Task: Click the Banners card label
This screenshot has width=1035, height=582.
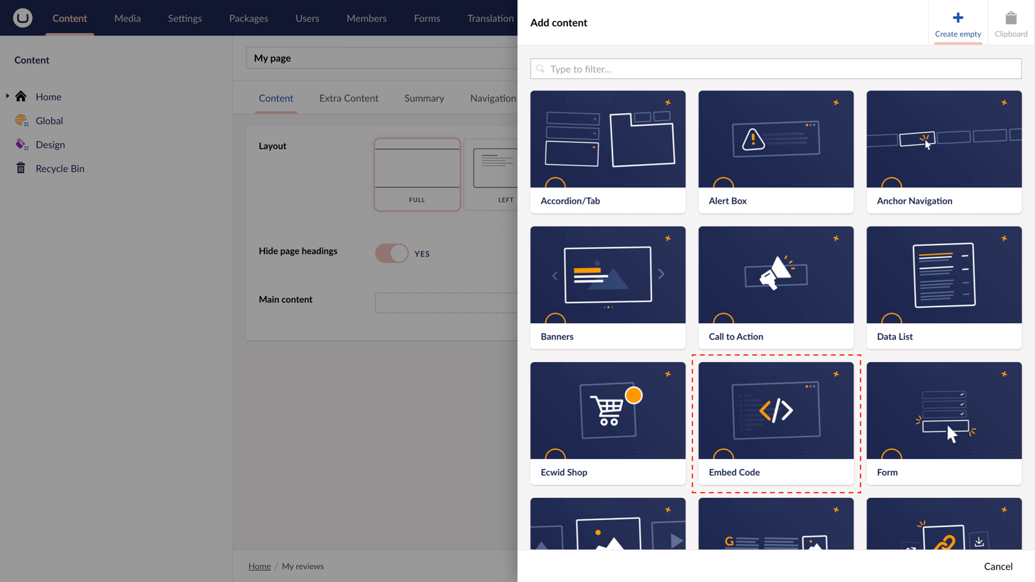Action: coord(557,336)
